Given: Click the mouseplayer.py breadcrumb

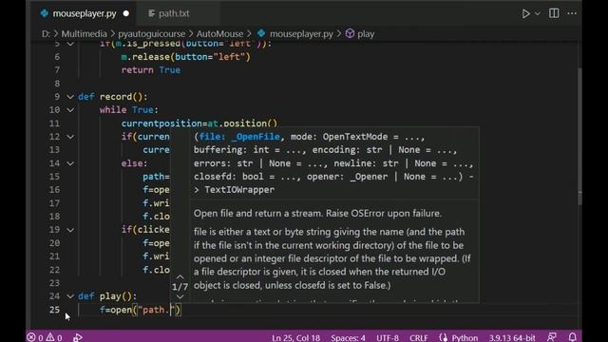Looking at the screenshot, I should [301, 34].
